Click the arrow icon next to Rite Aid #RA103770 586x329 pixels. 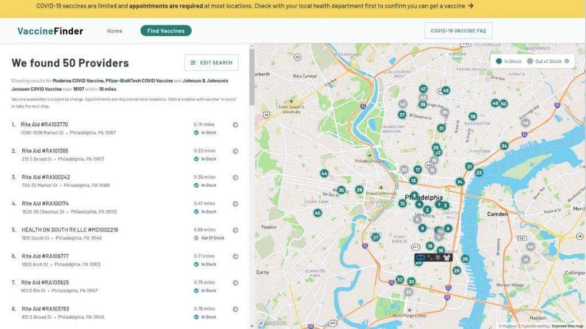pos(235,125)
